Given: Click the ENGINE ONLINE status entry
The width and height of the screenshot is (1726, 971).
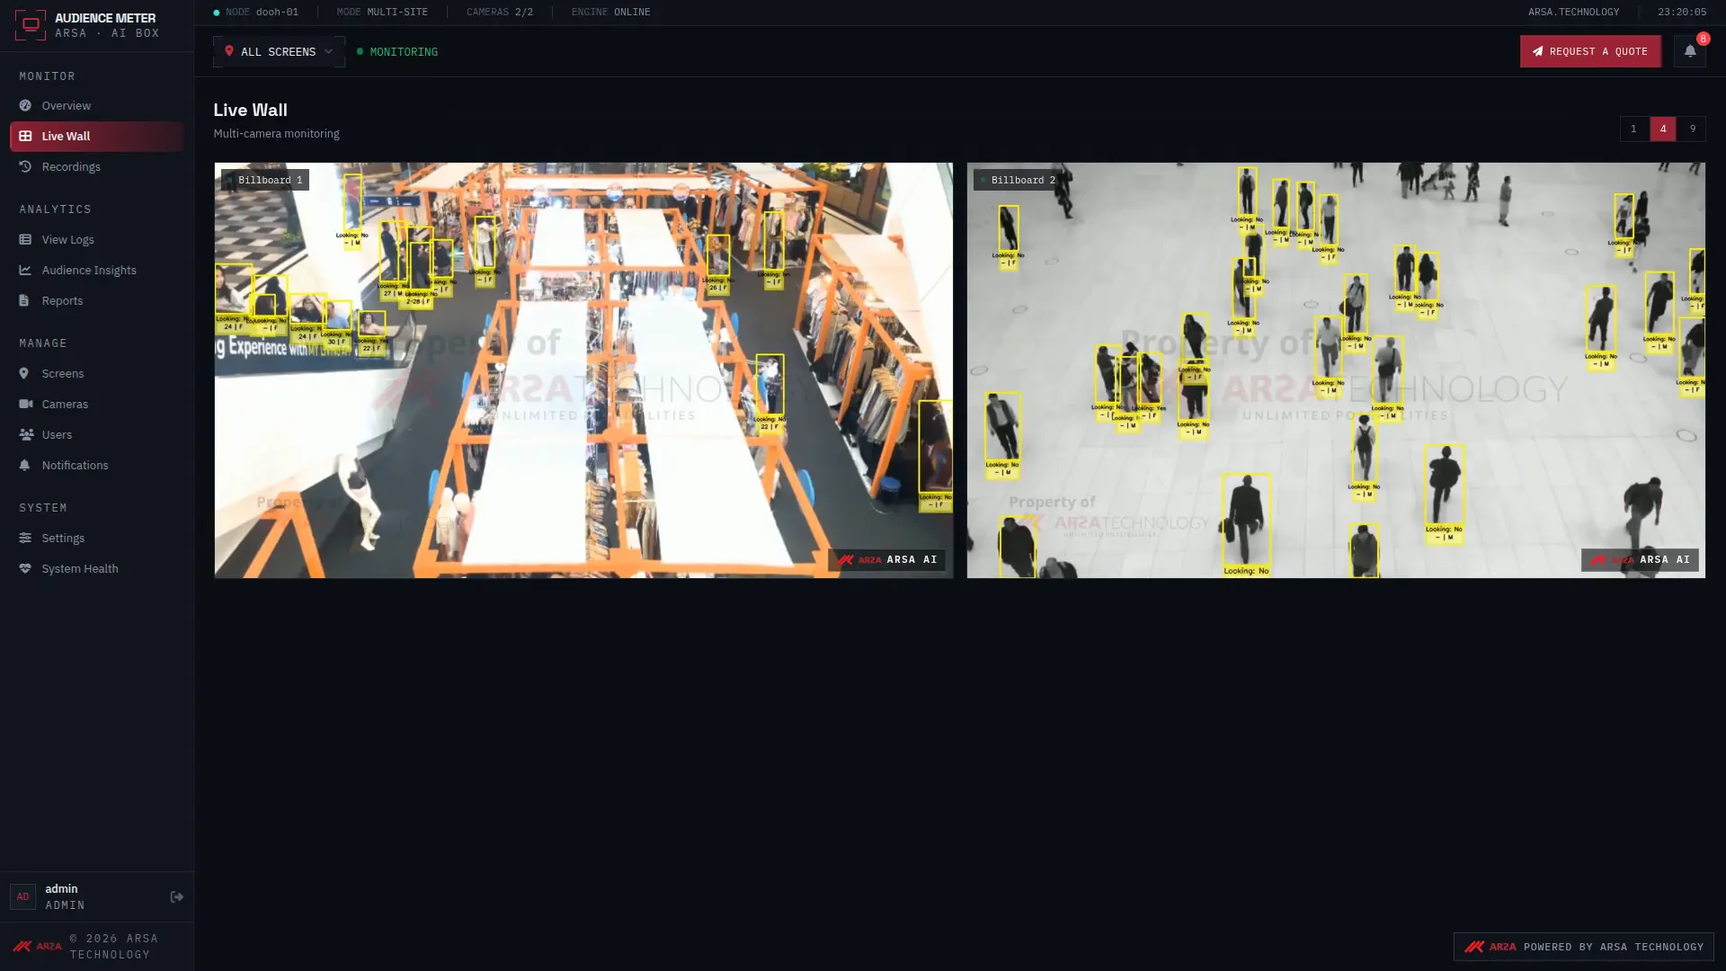Looking at the screenshot, I should point(611,12).
